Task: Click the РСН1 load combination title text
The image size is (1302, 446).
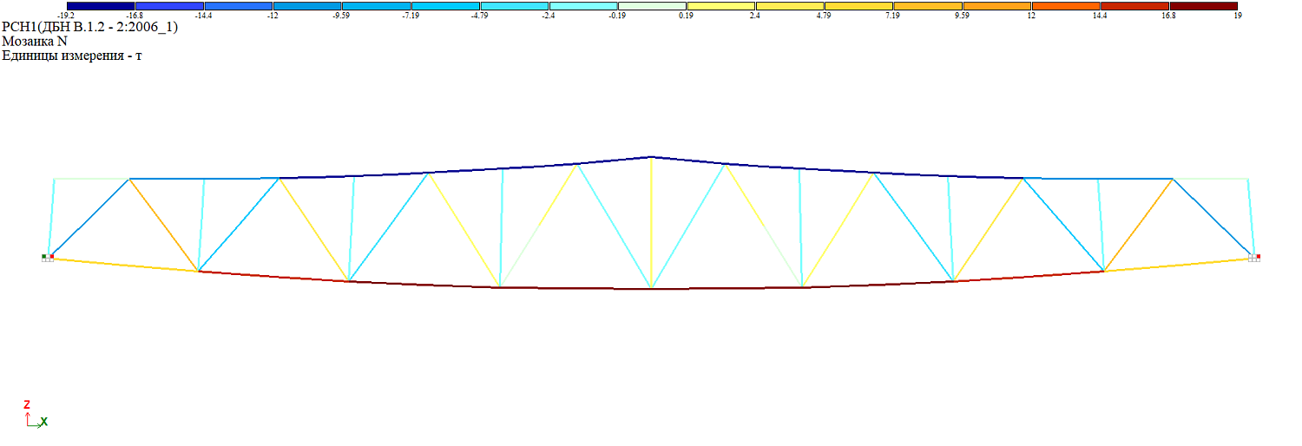Action: point(90,27)
